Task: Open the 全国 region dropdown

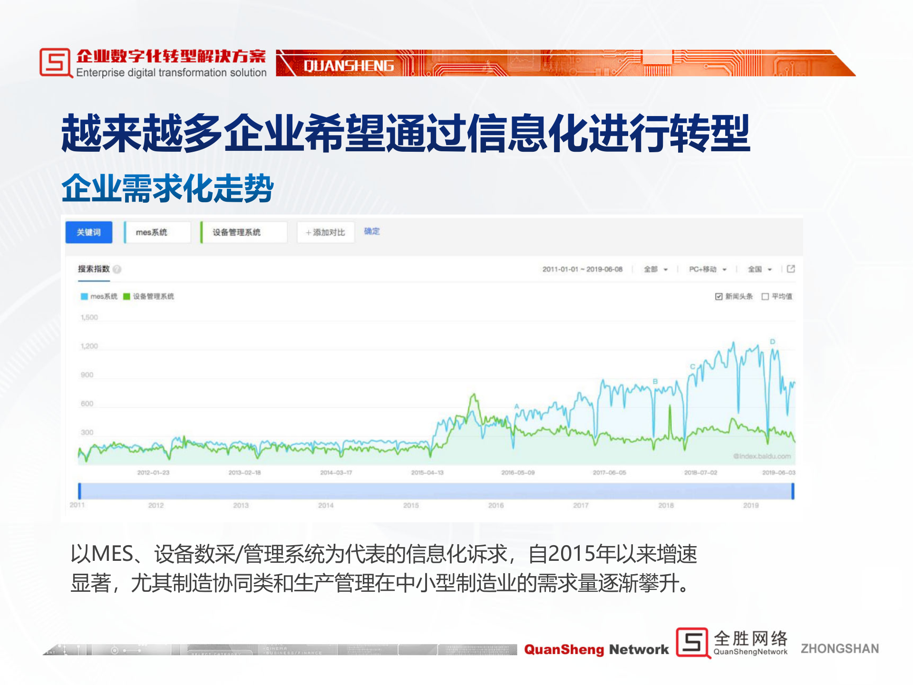Action: coord(759,269)
